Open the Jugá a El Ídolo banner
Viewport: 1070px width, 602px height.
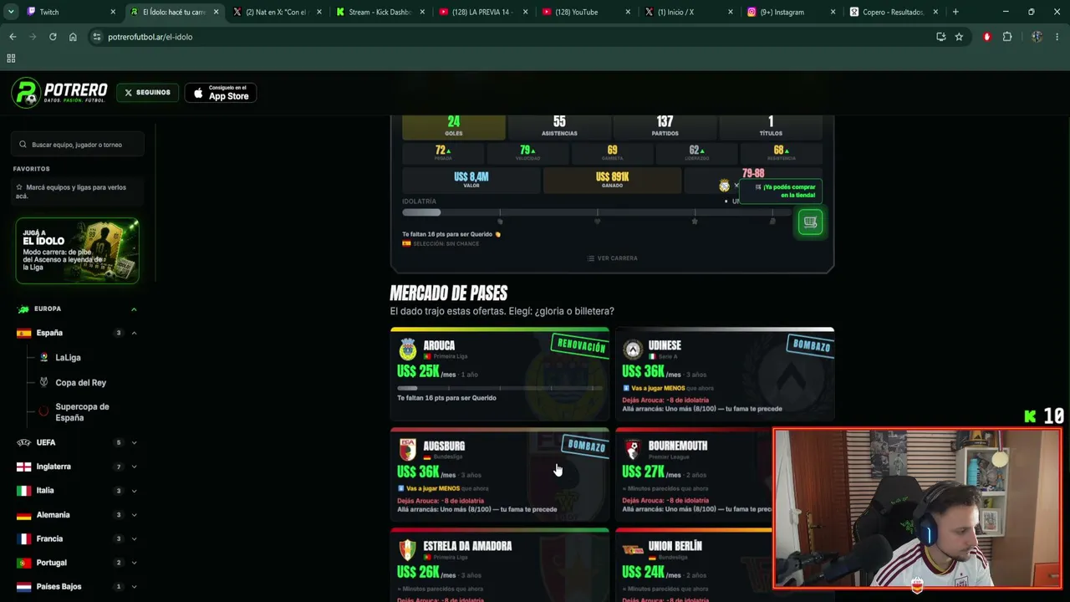click(x=77, y=251)
